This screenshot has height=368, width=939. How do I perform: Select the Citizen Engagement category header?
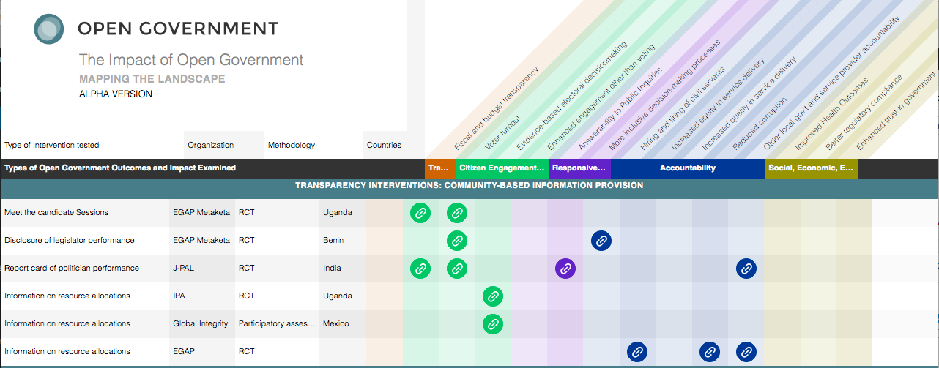[502, 168]
